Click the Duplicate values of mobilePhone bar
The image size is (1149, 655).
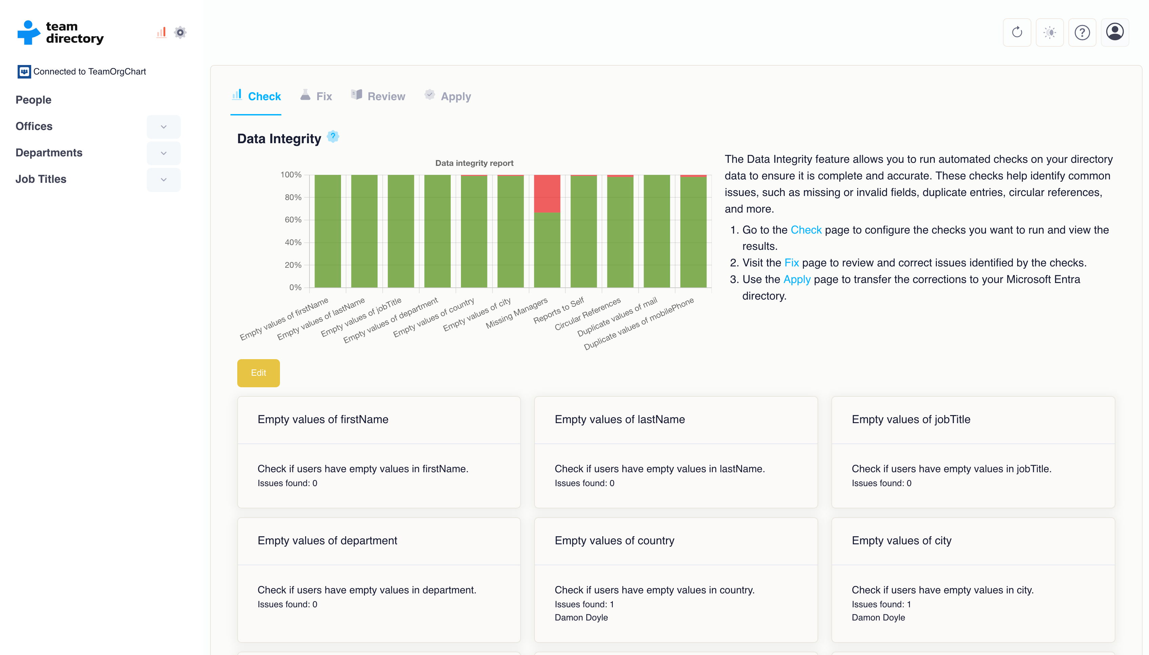click(x=693, y=231)
